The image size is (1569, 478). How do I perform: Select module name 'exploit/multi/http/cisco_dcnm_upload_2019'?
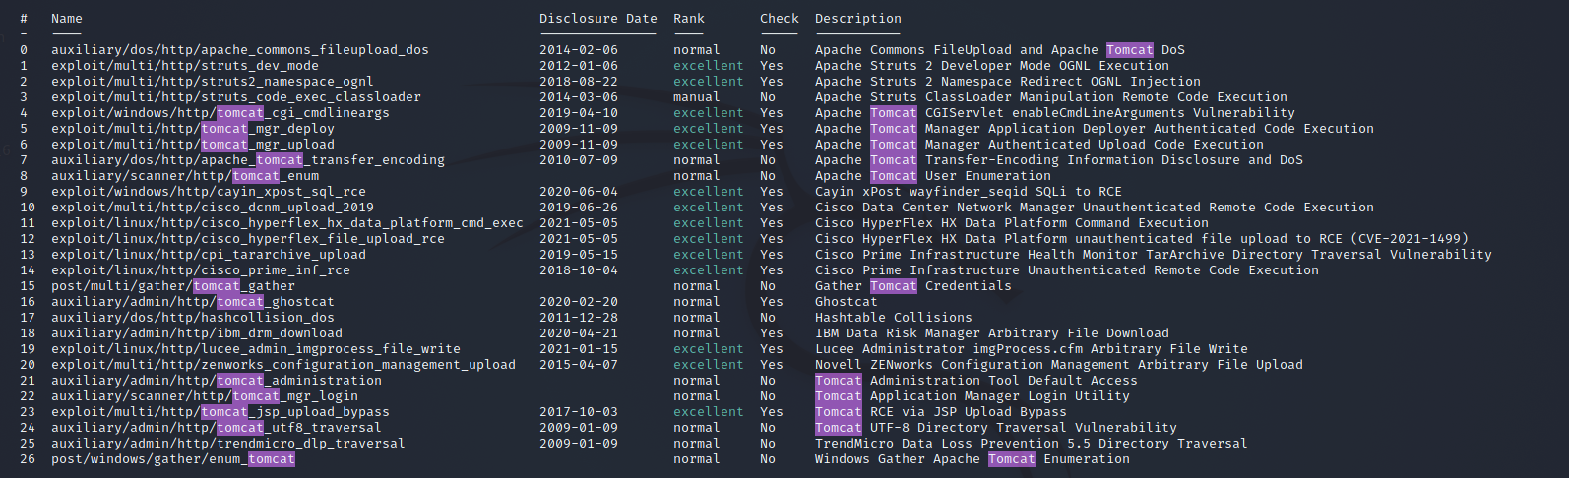click(x=213, y=208)
